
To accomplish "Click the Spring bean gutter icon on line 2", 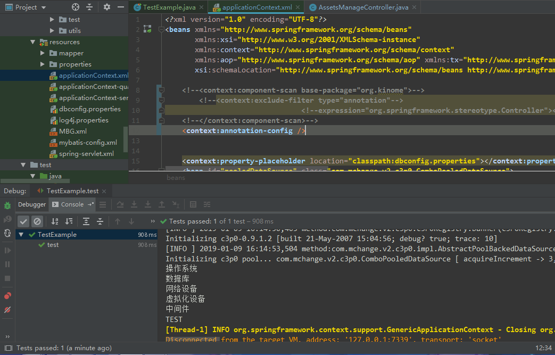I will 147,30.
